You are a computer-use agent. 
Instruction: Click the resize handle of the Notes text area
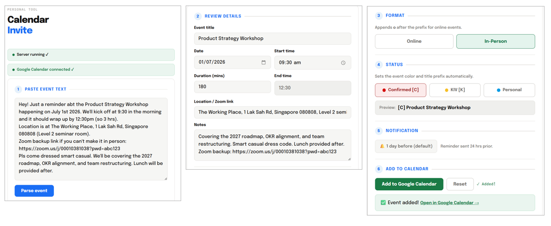pyautogui.click(x=349, y=158)
